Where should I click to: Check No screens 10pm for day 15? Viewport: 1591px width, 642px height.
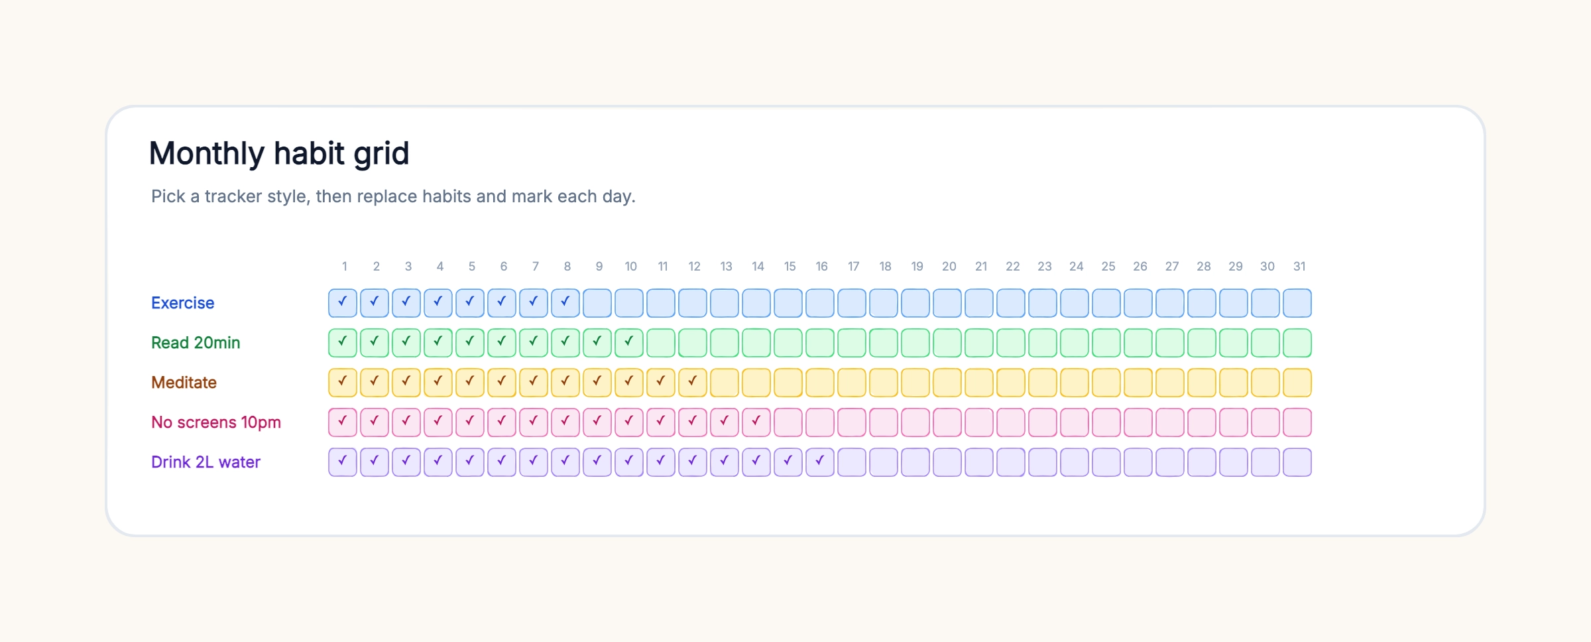pos(788,422)
